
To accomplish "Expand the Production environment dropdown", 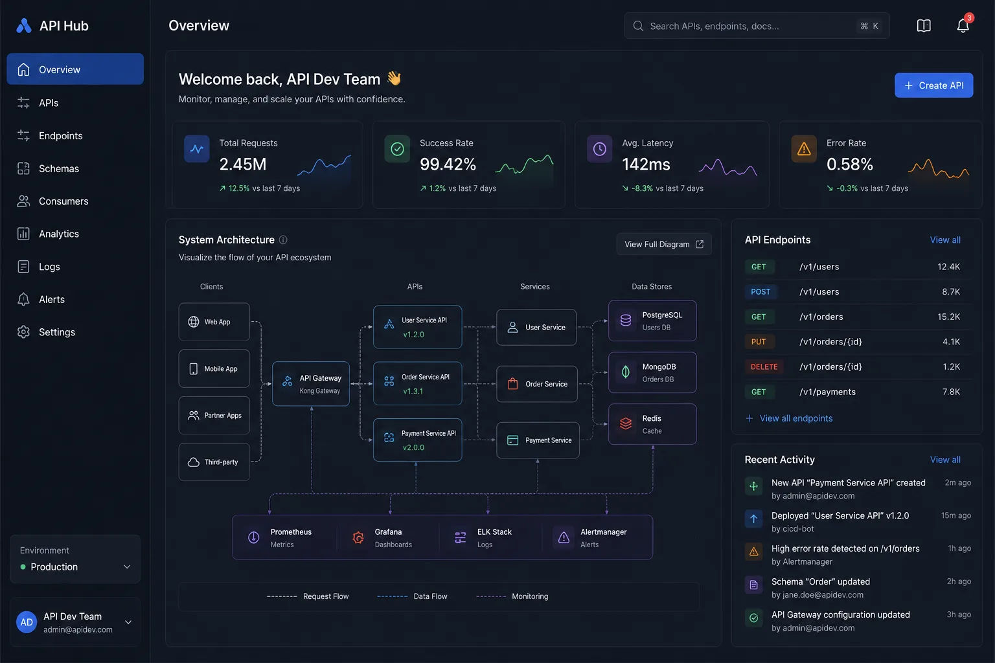I will pyautogui.click(x=75, y=559).
